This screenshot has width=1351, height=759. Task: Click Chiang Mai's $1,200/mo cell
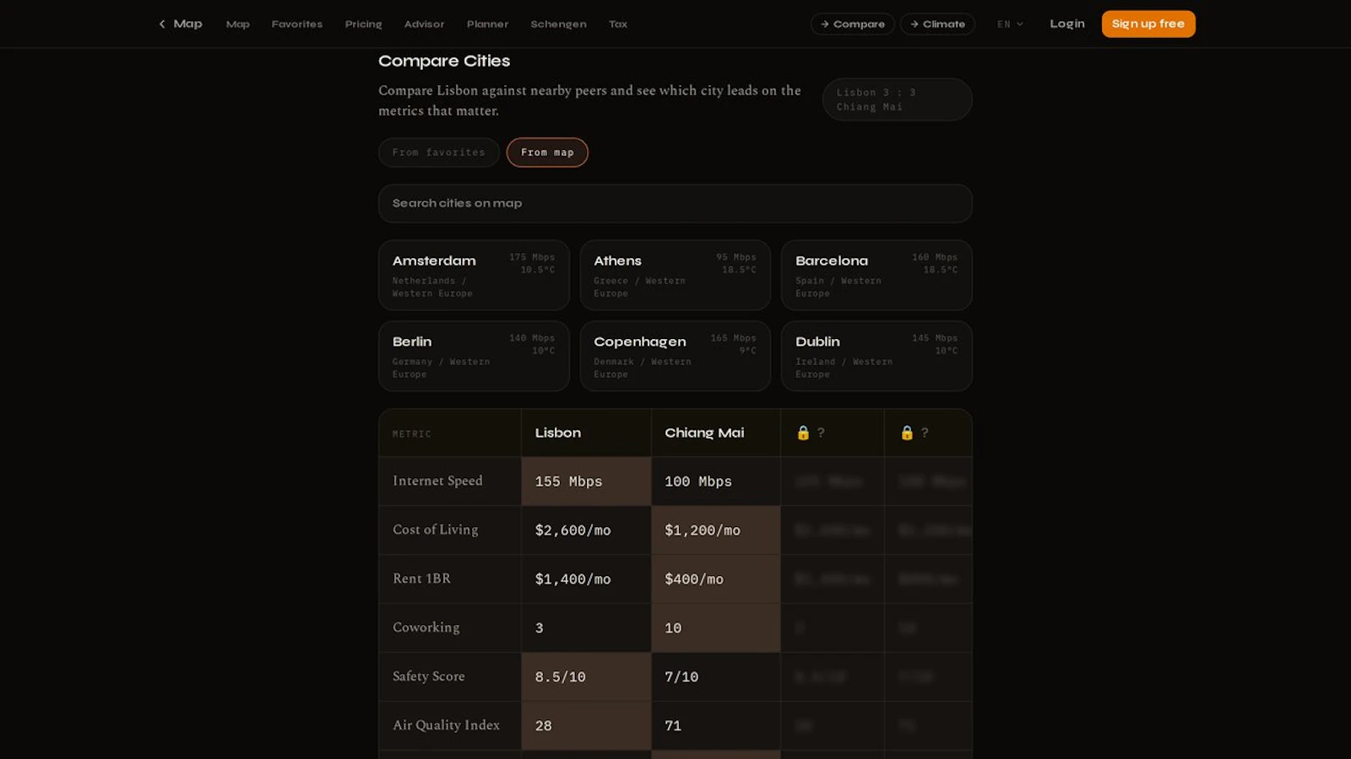(716, 530)
